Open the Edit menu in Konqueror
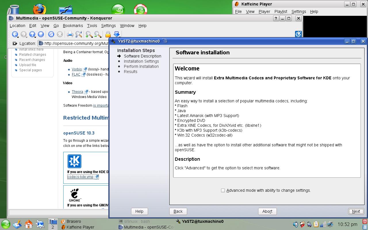This screenshot has height=230, width=368. click(33, 26)
